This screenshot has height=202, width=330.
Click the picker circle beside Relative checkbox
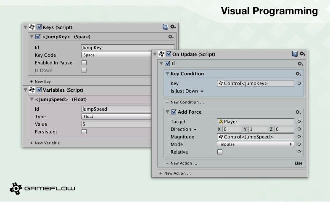(299, 152)
